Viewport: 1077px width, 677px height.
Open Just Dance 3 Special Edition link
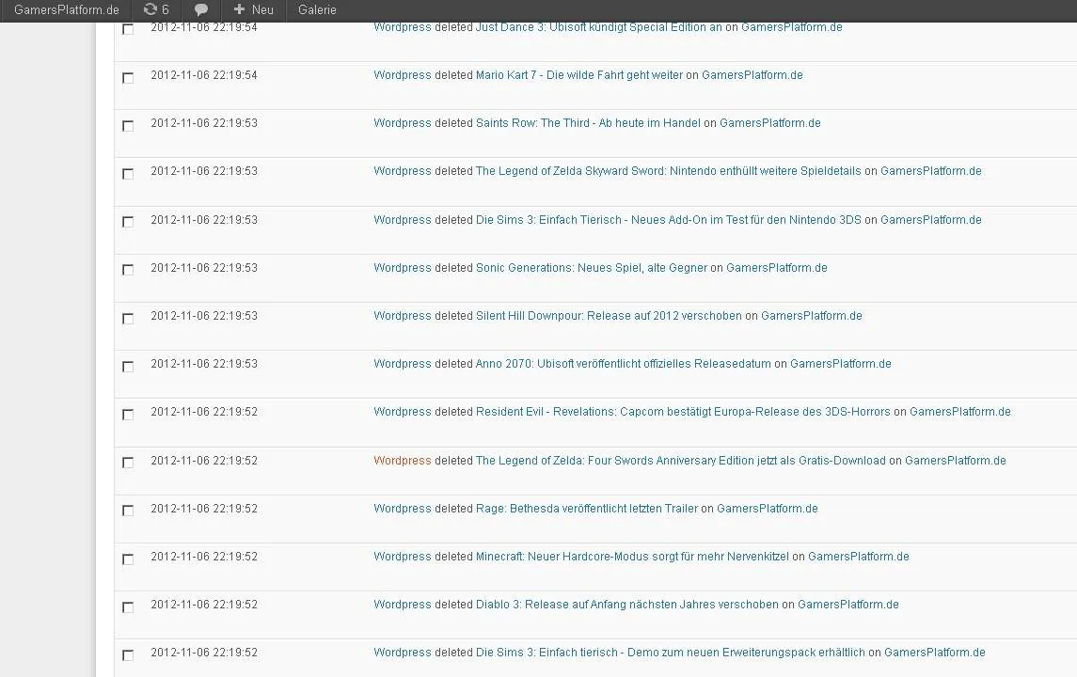[x=599, y=27]
